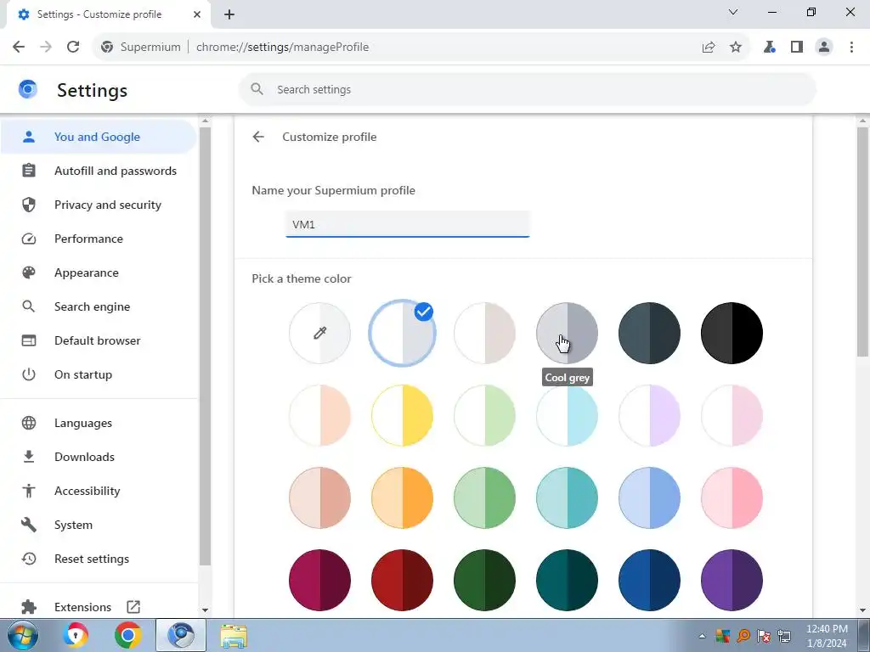Click the browser forward navigation arrow

(x=46, y=48)
